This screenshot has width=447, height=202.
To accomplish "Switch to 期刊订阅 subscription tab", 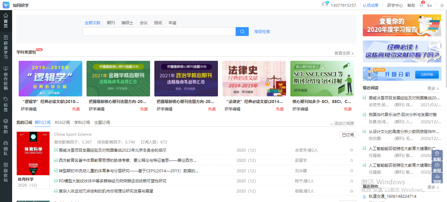I will pyautogui.click(x=43, y=123).
